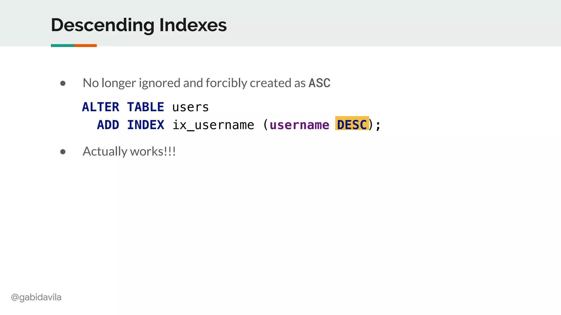Click the closing parenthesis and semicolon
The width and height of the screenshot is (561, 315).
(x=375, y=125)
